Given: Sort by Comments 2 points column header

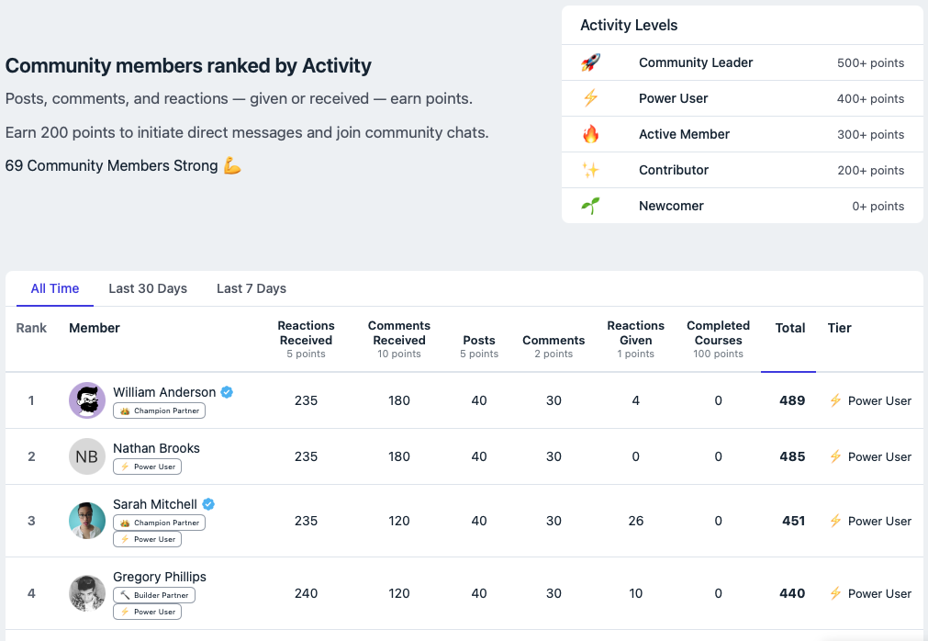Looking at the screenshot, I should pyautogui.click(x=553, y=346).
